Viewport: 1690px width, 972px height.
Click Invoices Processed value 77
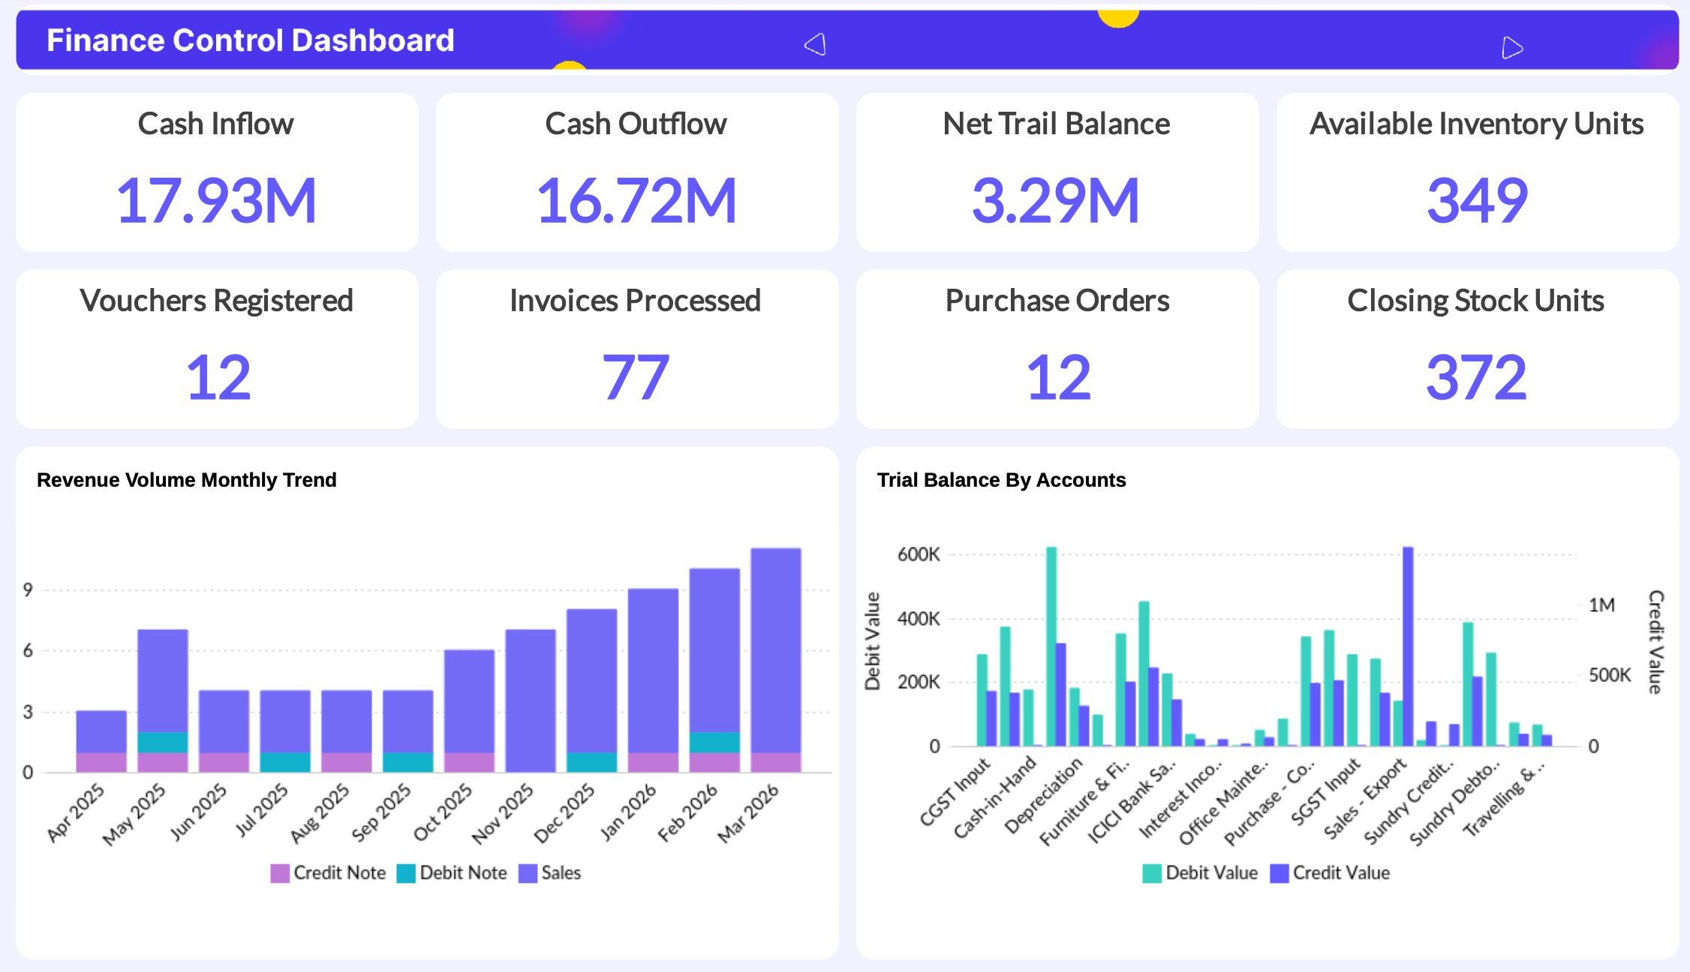click(x=635, y=377)
